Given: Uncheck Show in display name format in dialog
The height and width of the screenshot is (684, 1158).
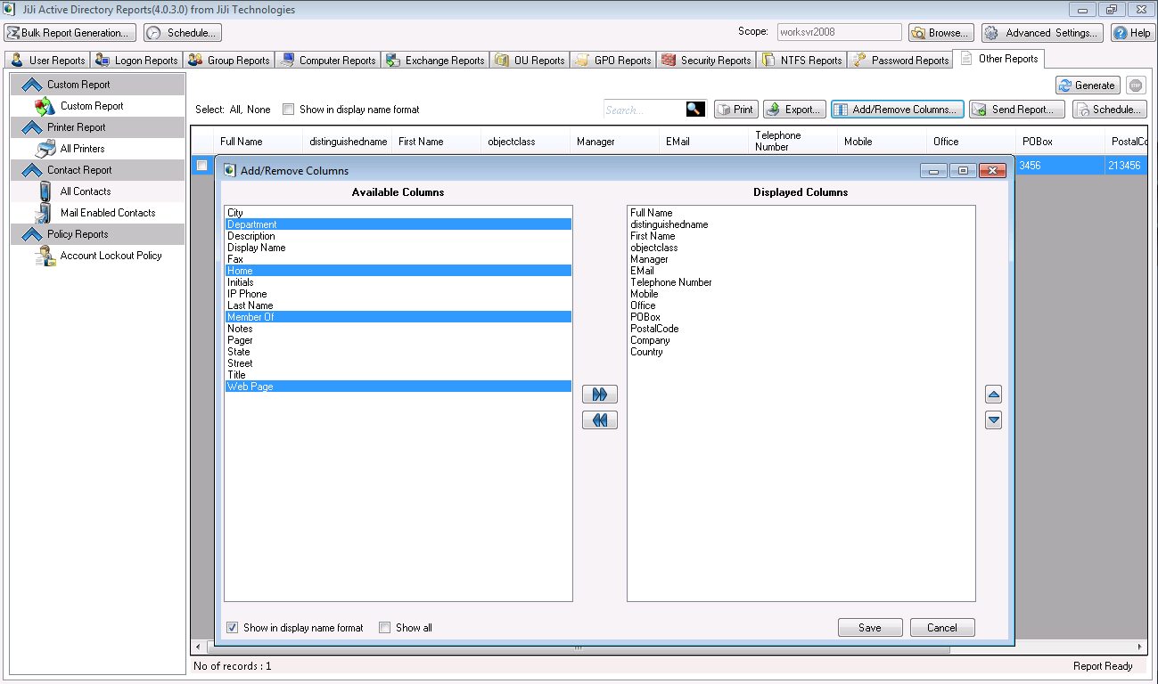Looking at the screenshot, I should [232, 628].
